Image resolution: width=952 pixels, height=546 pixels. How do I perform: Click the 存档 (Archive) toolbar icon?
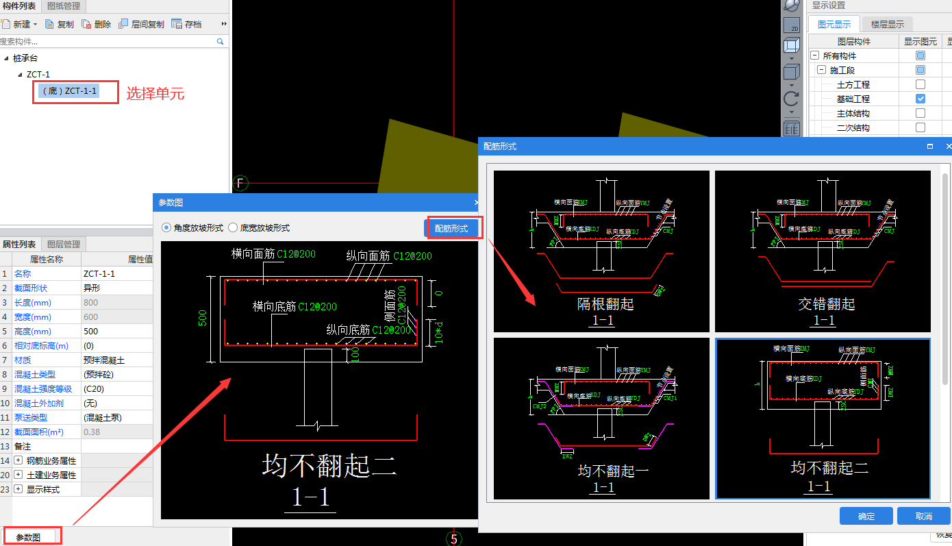click(x=176, y=24)
